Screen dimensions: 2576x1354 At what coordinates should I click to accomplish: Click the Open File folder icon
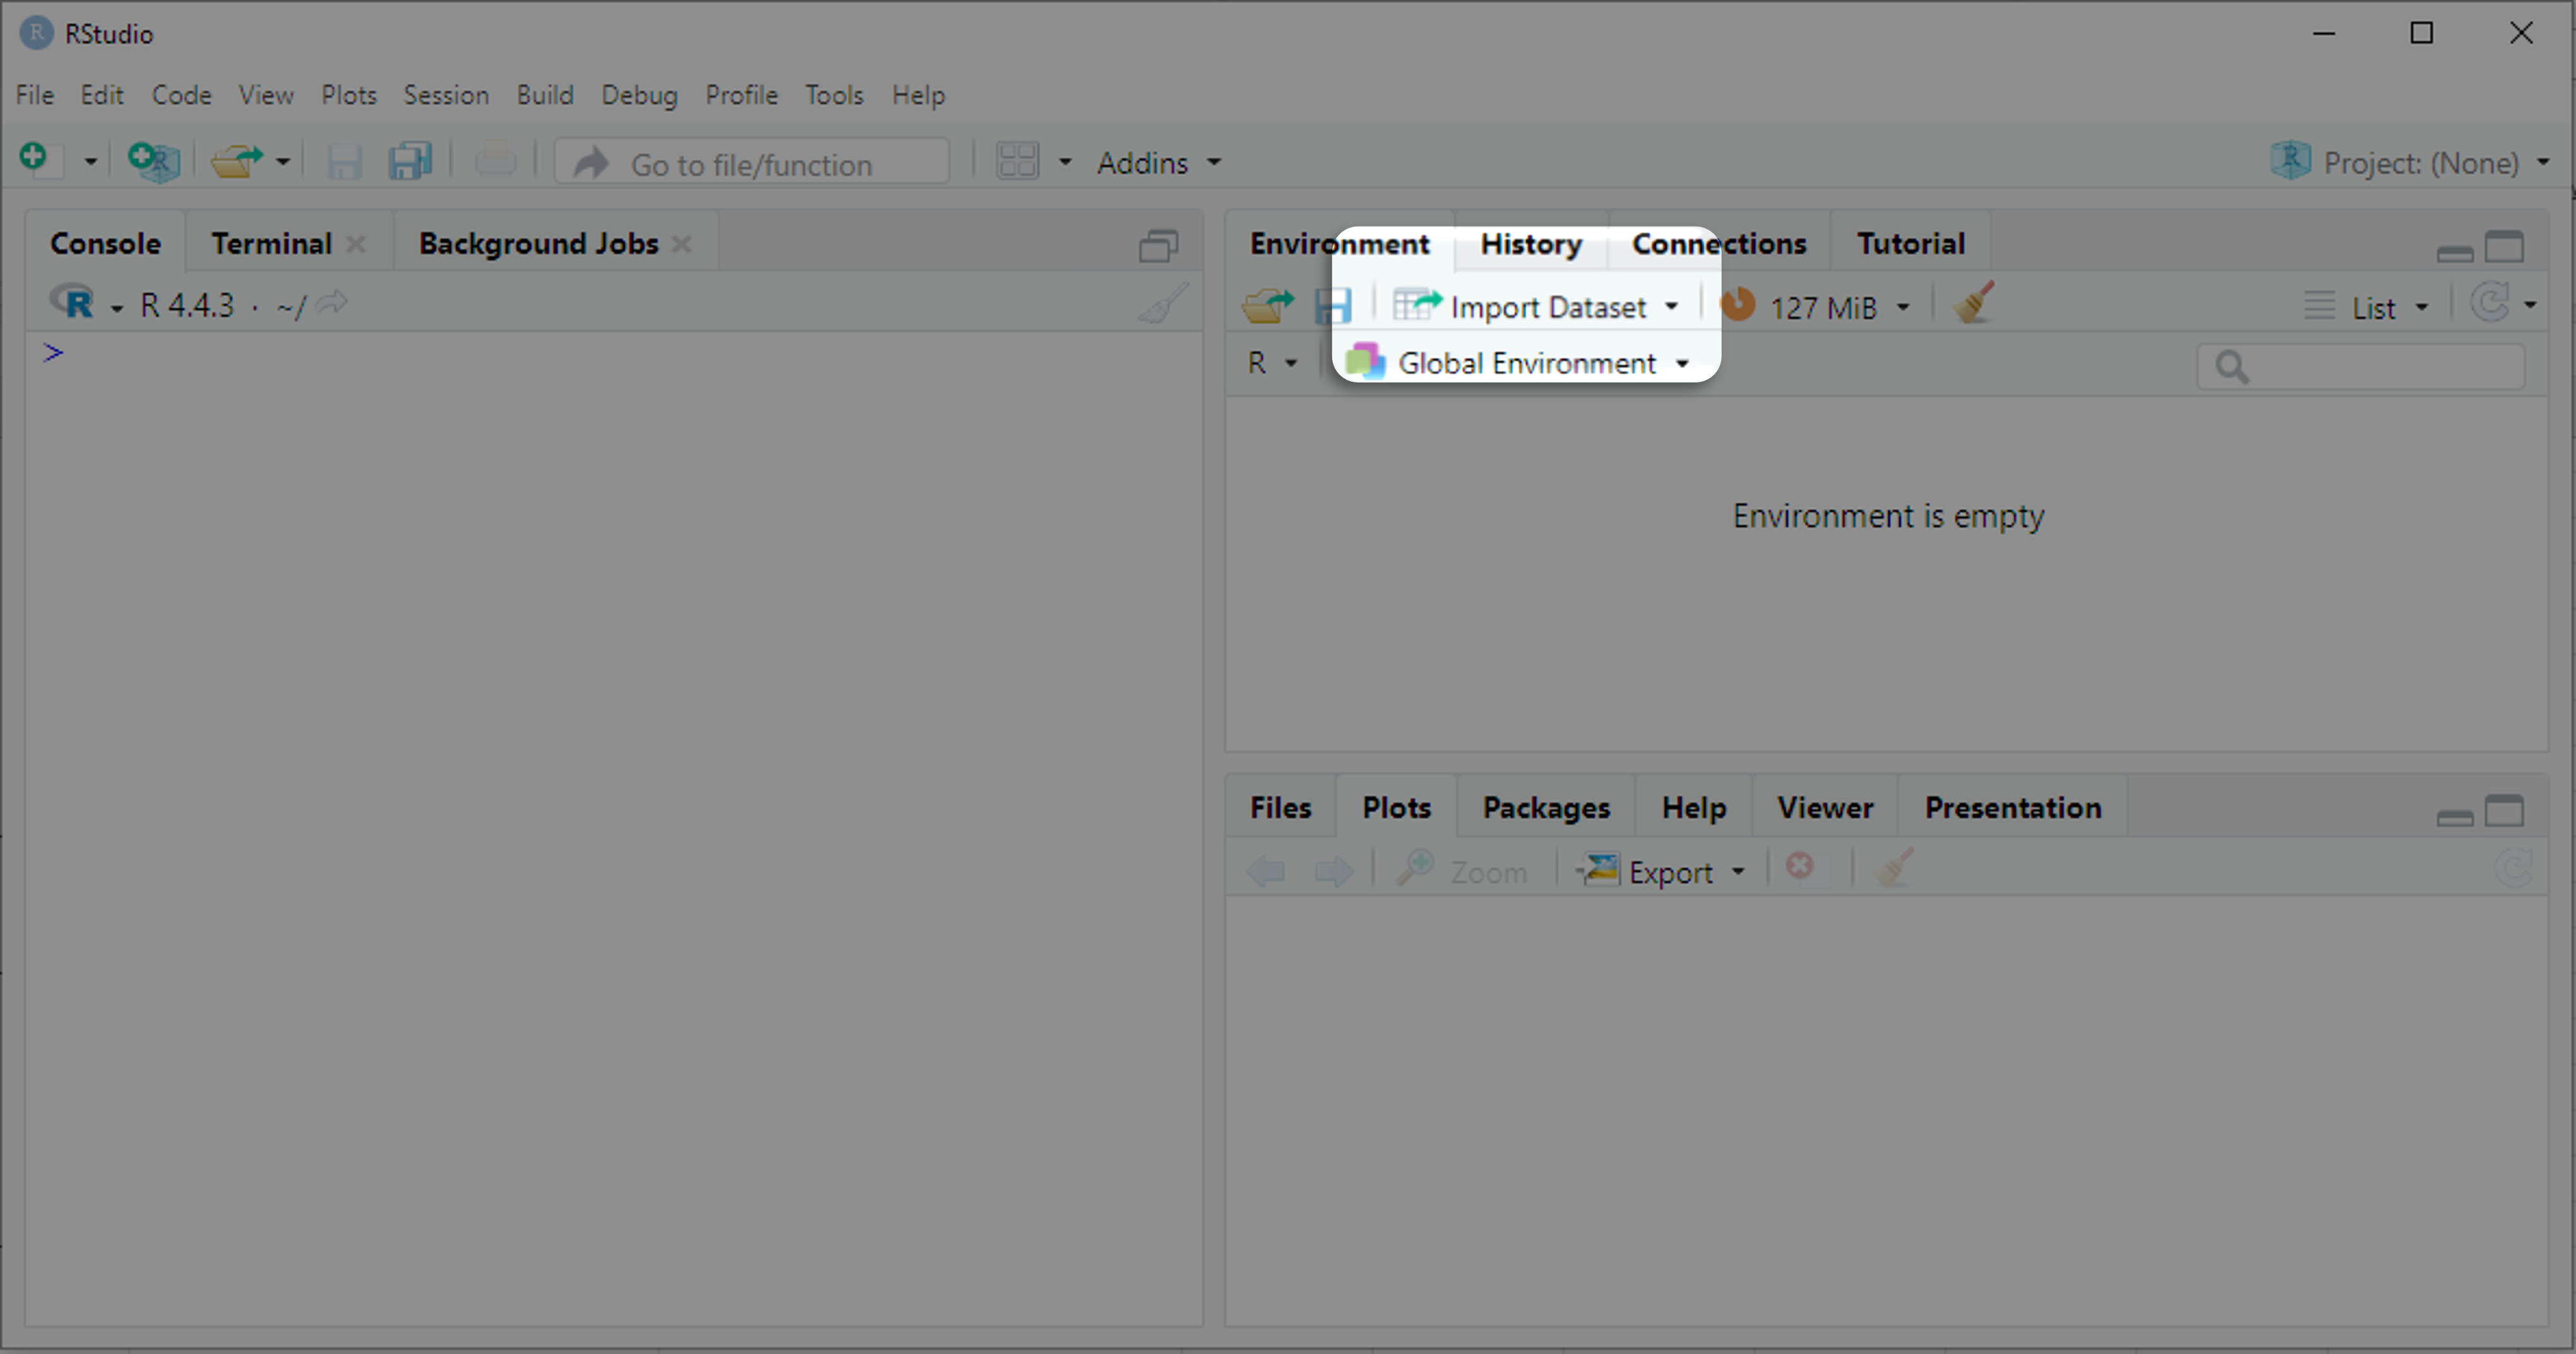236,161
